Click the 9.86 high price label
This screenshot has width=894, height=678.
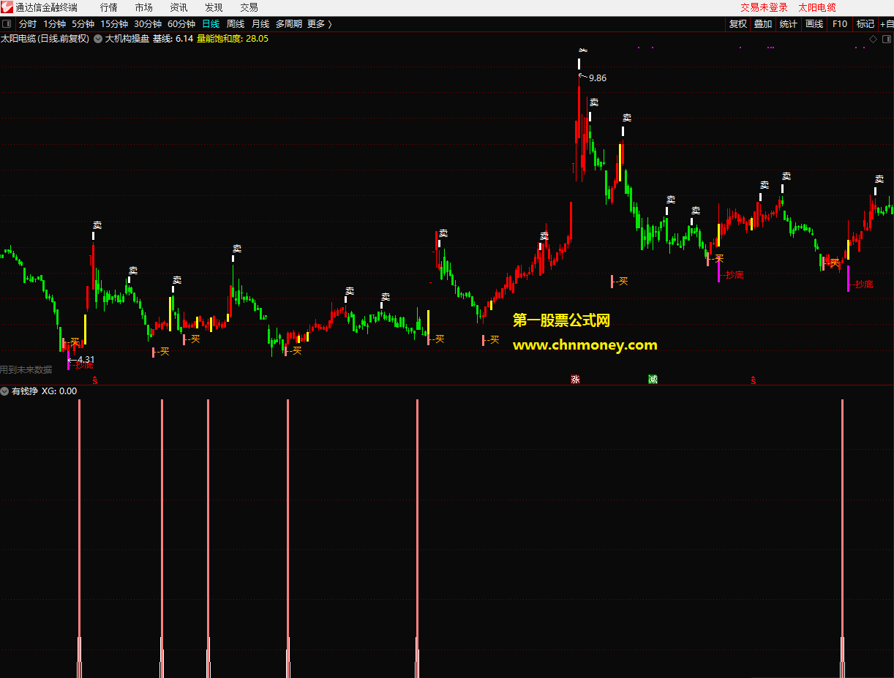[x=597, y=78]
